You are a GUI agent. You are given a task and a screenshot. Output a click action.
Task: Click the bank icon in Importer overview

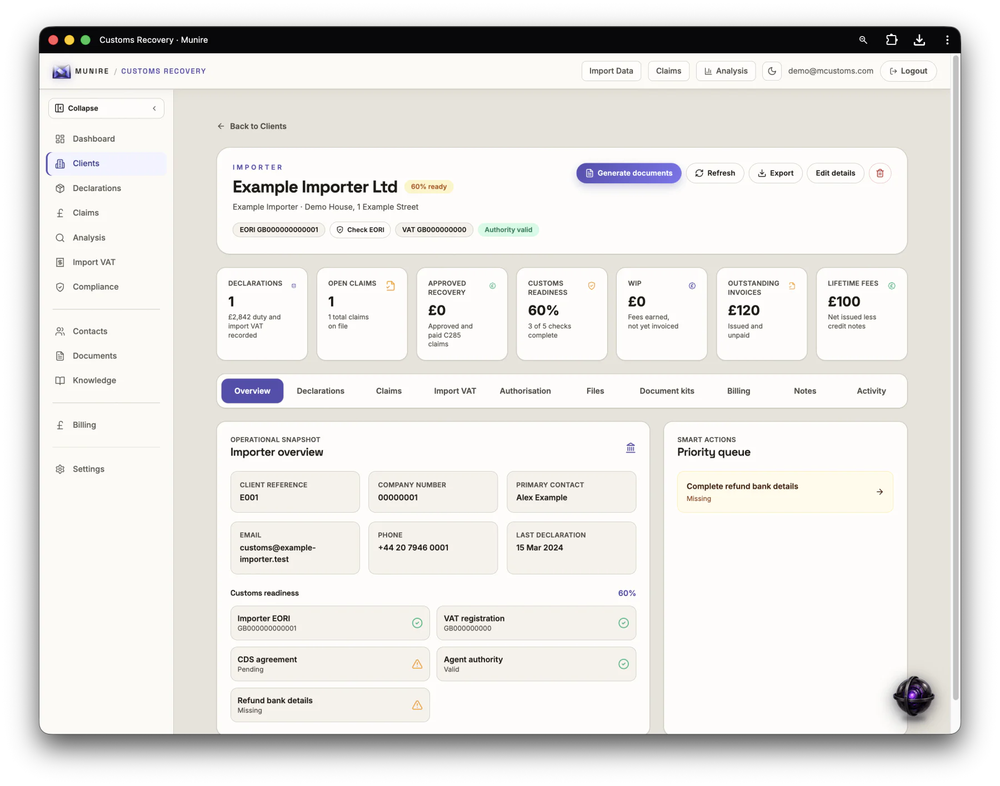(631, 448)
